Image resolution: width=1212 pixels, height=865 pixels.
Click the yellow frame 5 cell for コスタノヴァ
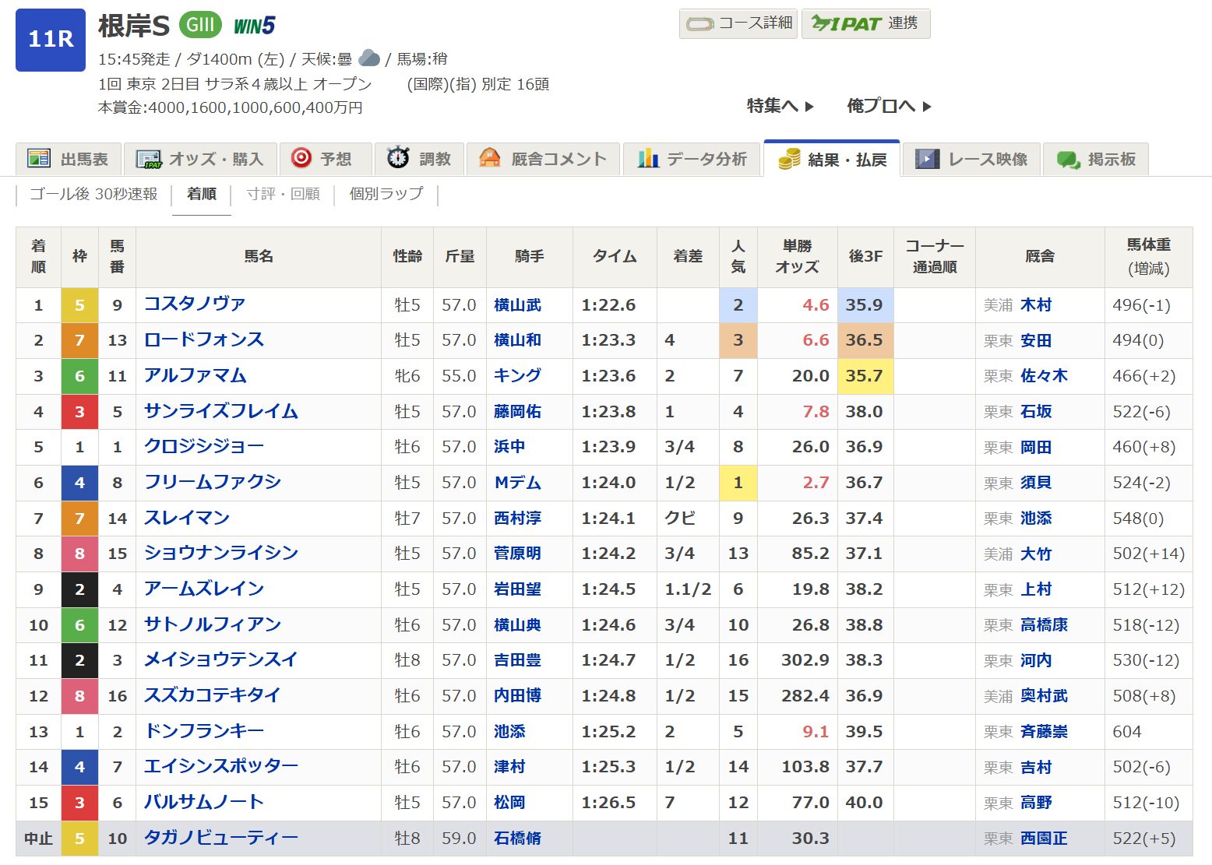pyautogui.click(x=79, y=305)
